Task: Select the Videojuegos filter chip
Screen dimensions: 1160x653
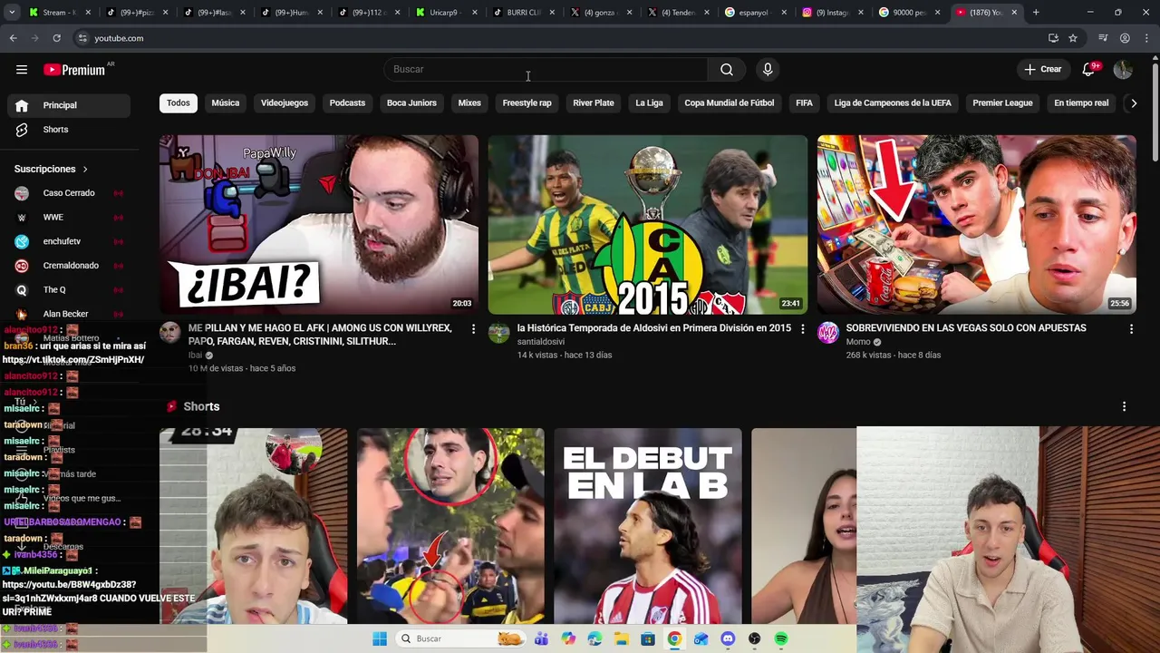Action: point(285,103)
